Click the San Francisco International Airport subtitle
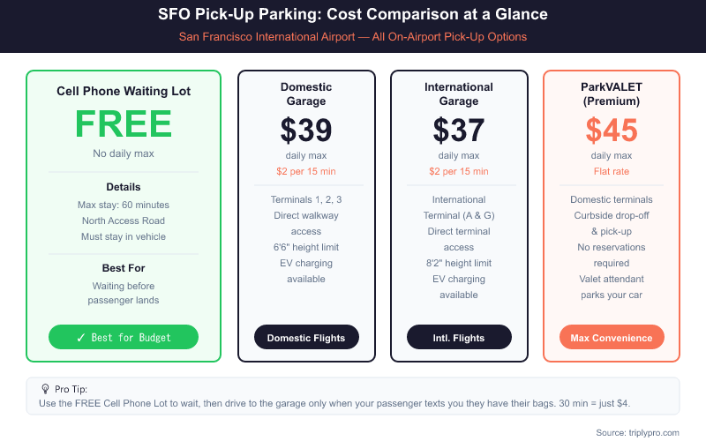 pyautogui.click(x=353, y=37)
